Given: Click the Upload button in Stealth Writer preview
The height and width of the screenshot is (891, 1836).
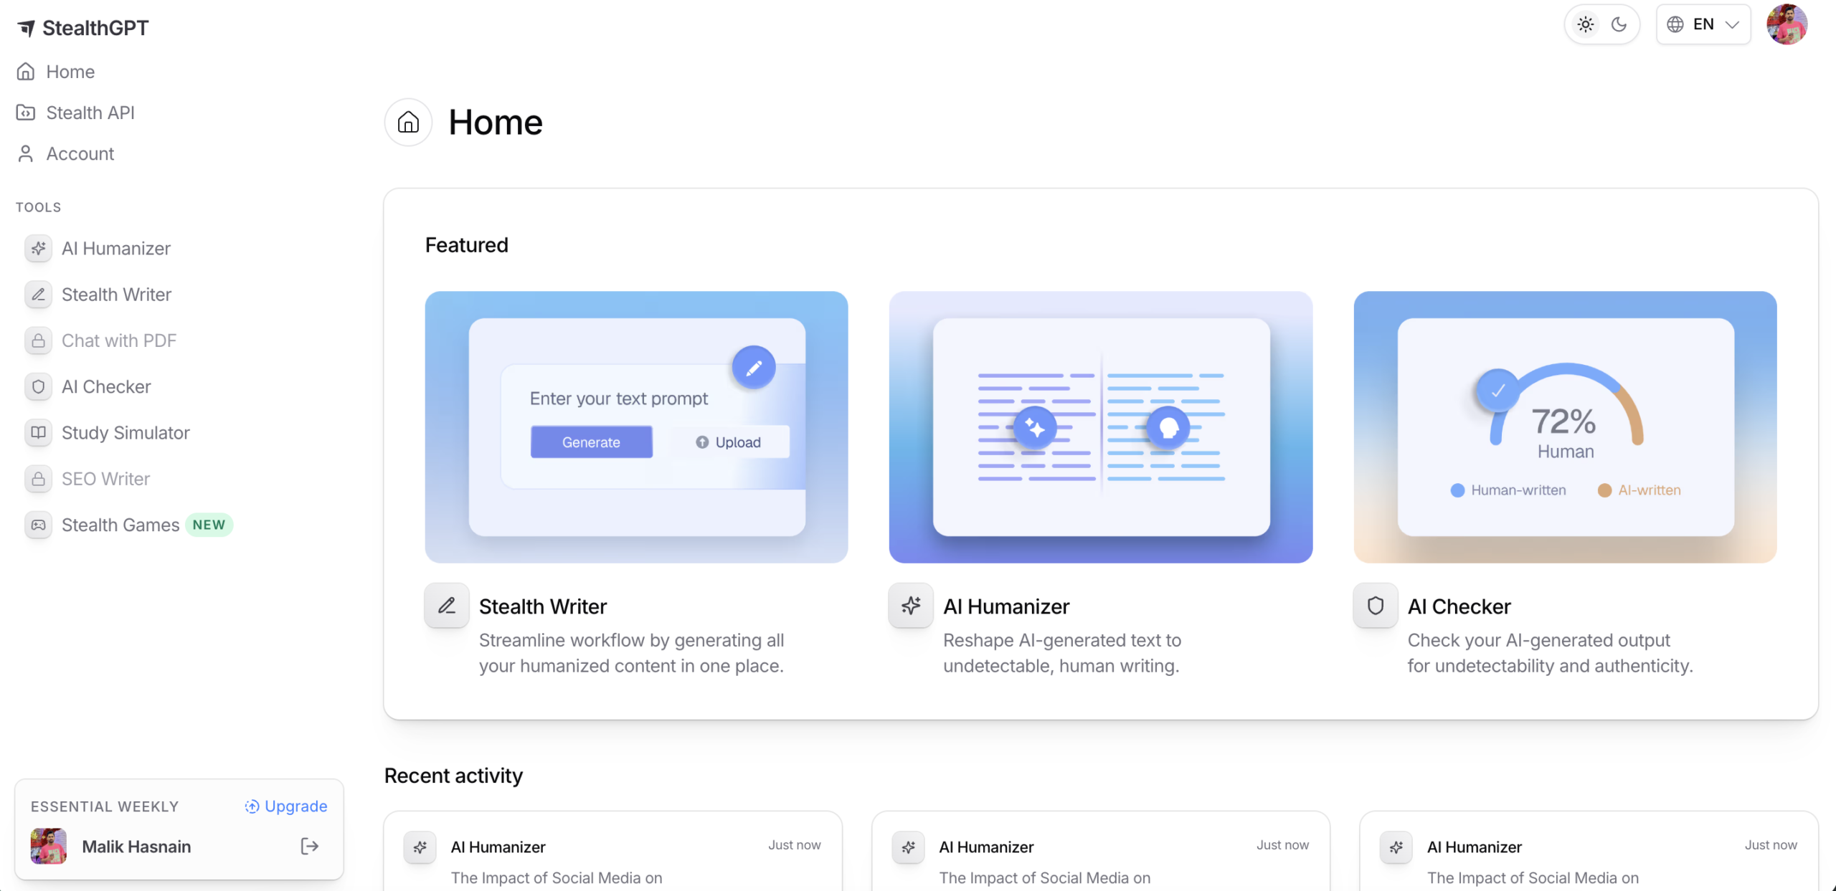Looking at the screenshot, I should 729,442.
